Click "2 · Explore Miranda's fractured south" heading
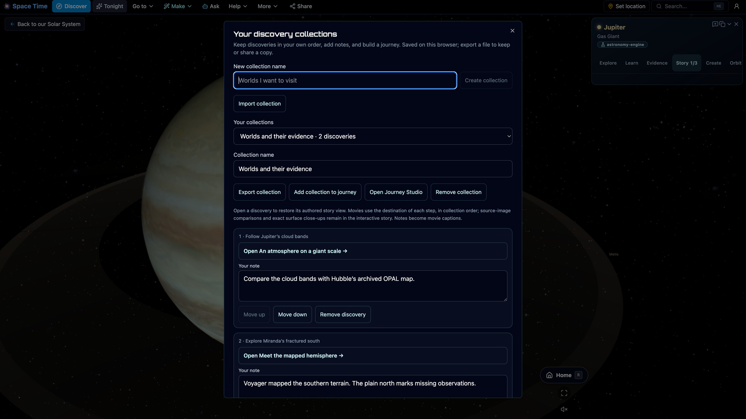This screenshot has width=746, height=419. pos(279,341)
